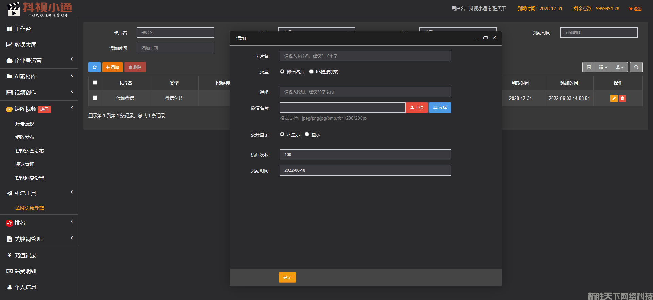653x300 pixels.
Task: Expand the AI素材库 sidebar section
Action: tap(39, 76)
